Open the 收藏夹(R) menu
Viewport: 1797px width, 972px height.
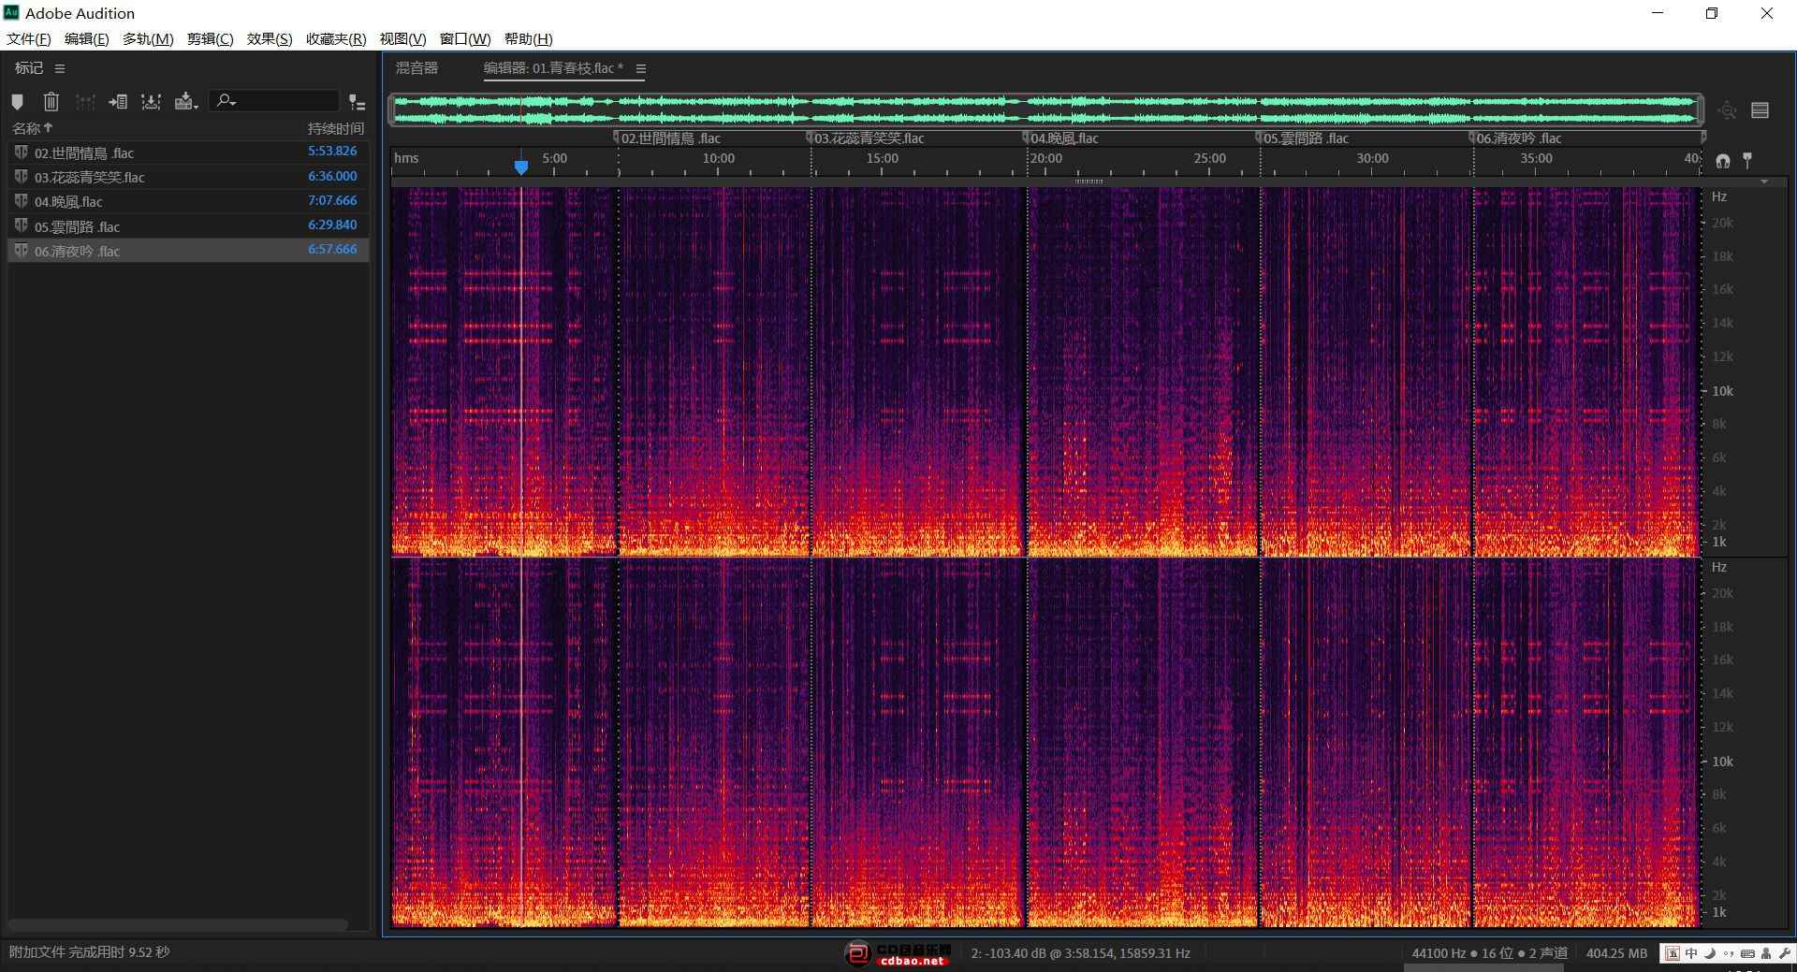click(x=336, y=39)
